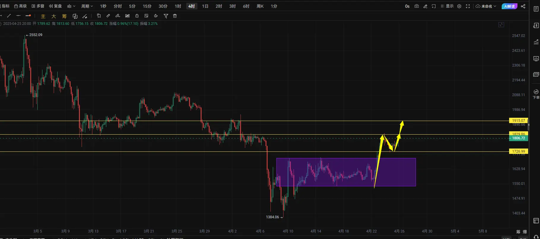
Task: Select the active 4时 timeframe
Action: [x=192, y=6]
